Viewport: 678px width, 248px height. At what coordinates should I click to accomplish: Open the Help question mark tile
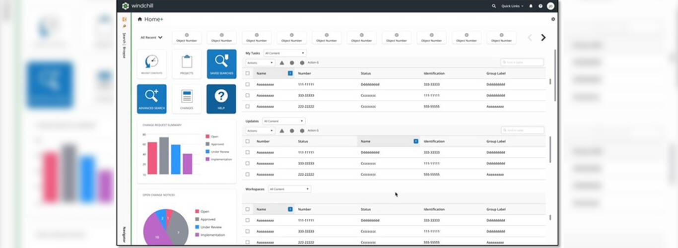(221, 98)
